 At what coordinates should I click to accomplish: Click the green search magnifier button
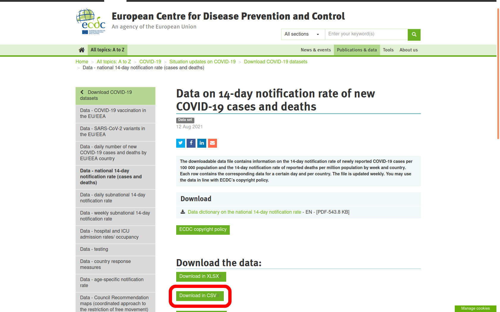(x=414, y=34)
